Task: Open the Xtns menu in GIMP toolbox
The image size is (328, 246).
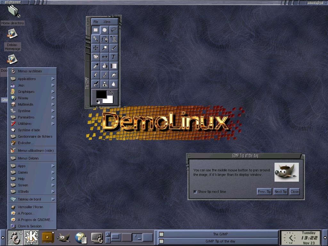Action: [x=107, y=22]
